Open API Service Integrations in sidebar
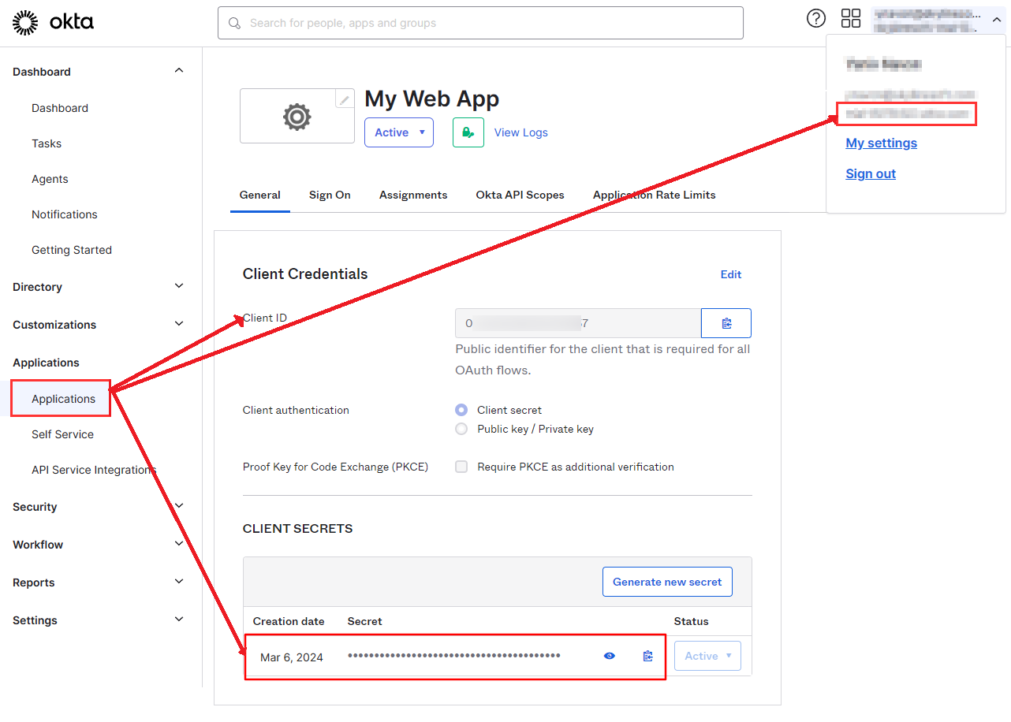The height and width of the screenshot is (722, 1011). [94, 470]
